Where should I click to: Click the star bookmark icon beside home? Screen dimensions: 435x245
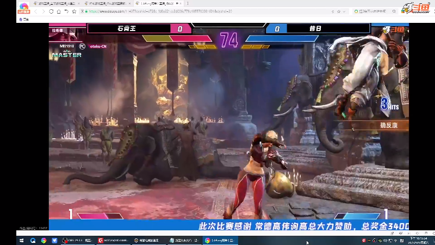click(74, 11)
